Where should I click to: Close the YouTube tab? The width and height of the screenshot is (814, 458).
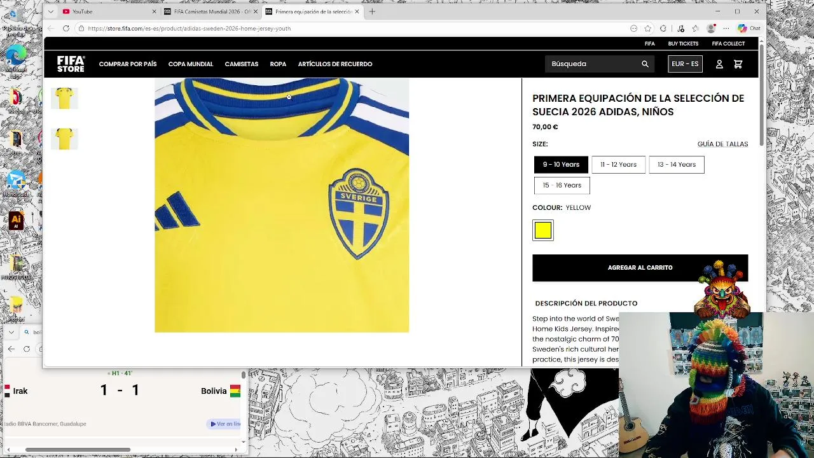[154, 11]
